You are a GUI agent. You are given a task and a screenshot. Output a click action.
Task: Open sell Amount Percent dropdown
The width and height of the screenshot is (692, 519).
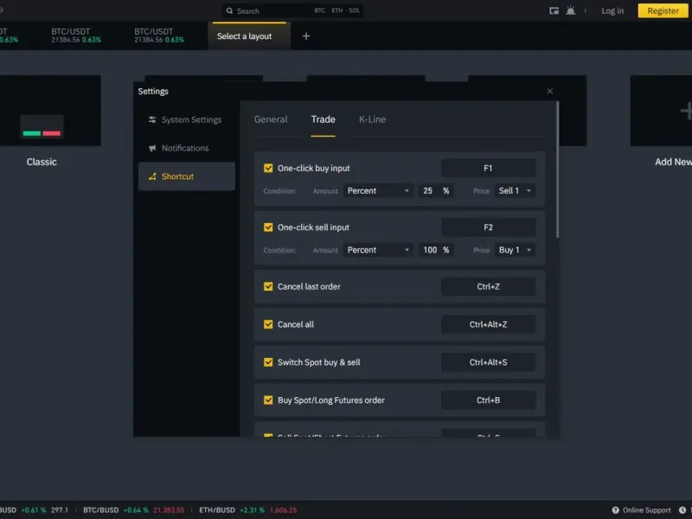(x=378, y=250)
